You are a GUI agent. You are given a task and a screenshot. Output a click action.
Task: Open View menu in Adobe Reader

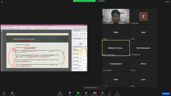click(6, 27)
